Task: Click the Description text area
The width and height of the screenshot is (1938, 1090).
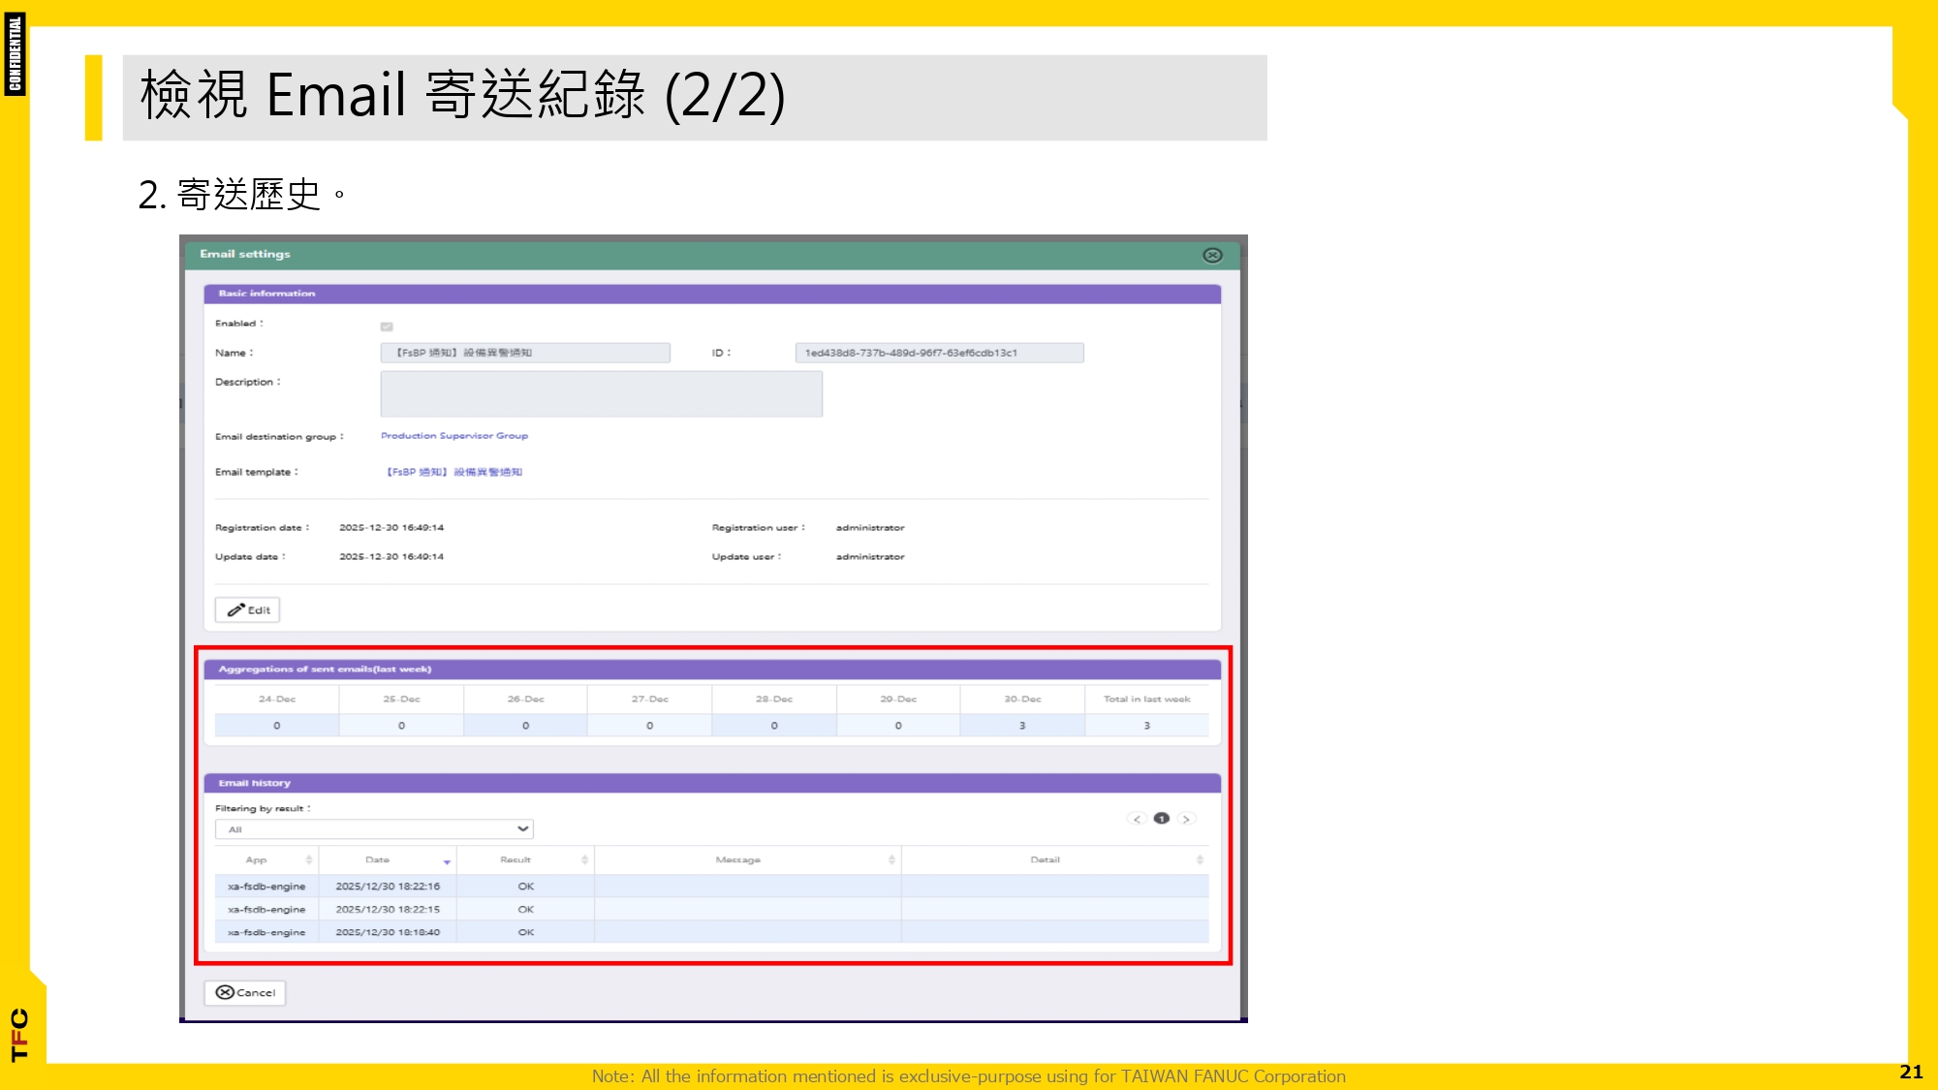Action: click(x=601, y=392)
